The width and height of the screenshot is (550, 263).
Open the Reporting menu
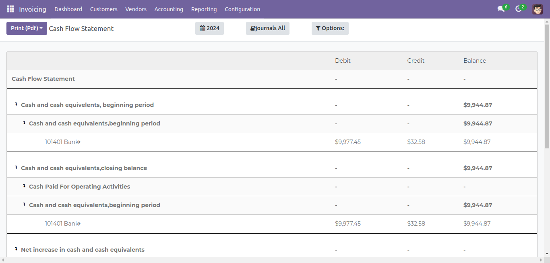point(204,9)
